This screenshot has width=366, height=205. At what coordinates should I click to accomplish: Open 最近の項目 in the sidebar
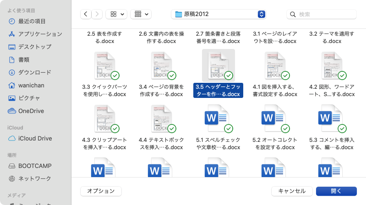(27, 22)
